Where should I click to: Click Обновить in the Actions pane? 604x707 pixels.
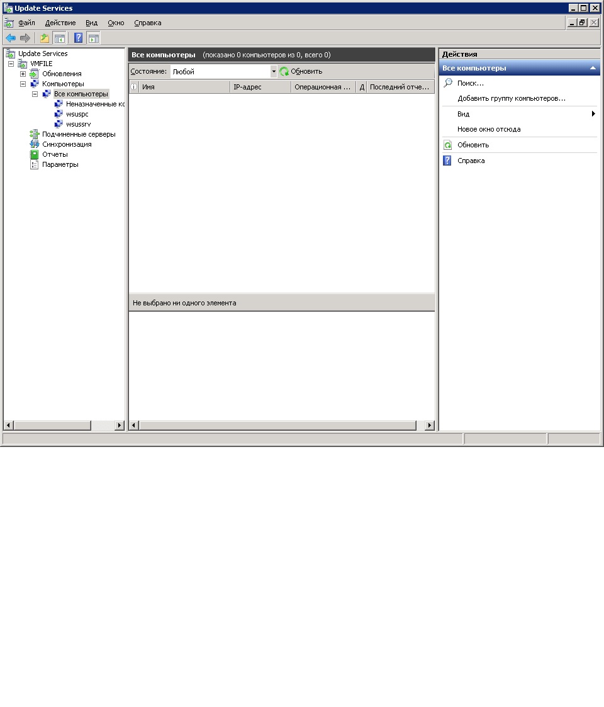pyautogui.click(x=473, y=145)
